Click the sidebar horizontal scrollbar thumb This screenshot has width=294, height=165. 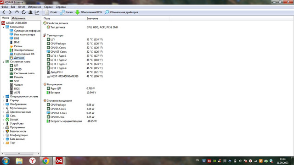[19, 154]
